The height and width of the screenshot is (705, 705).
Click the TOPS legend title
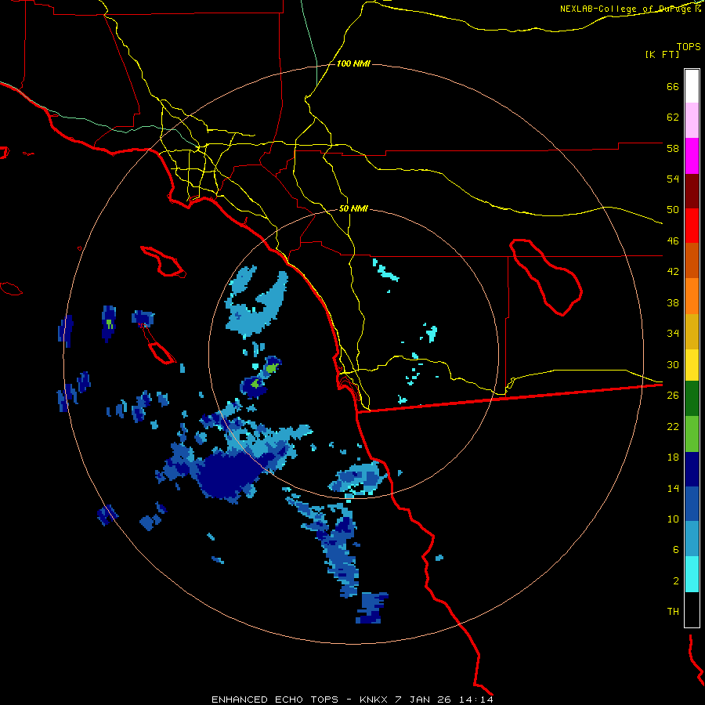(x=689, y=46)
